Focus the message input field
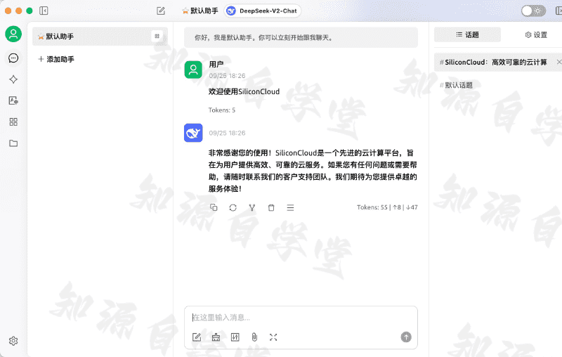 pyautogui.click(x=301, y=318)
